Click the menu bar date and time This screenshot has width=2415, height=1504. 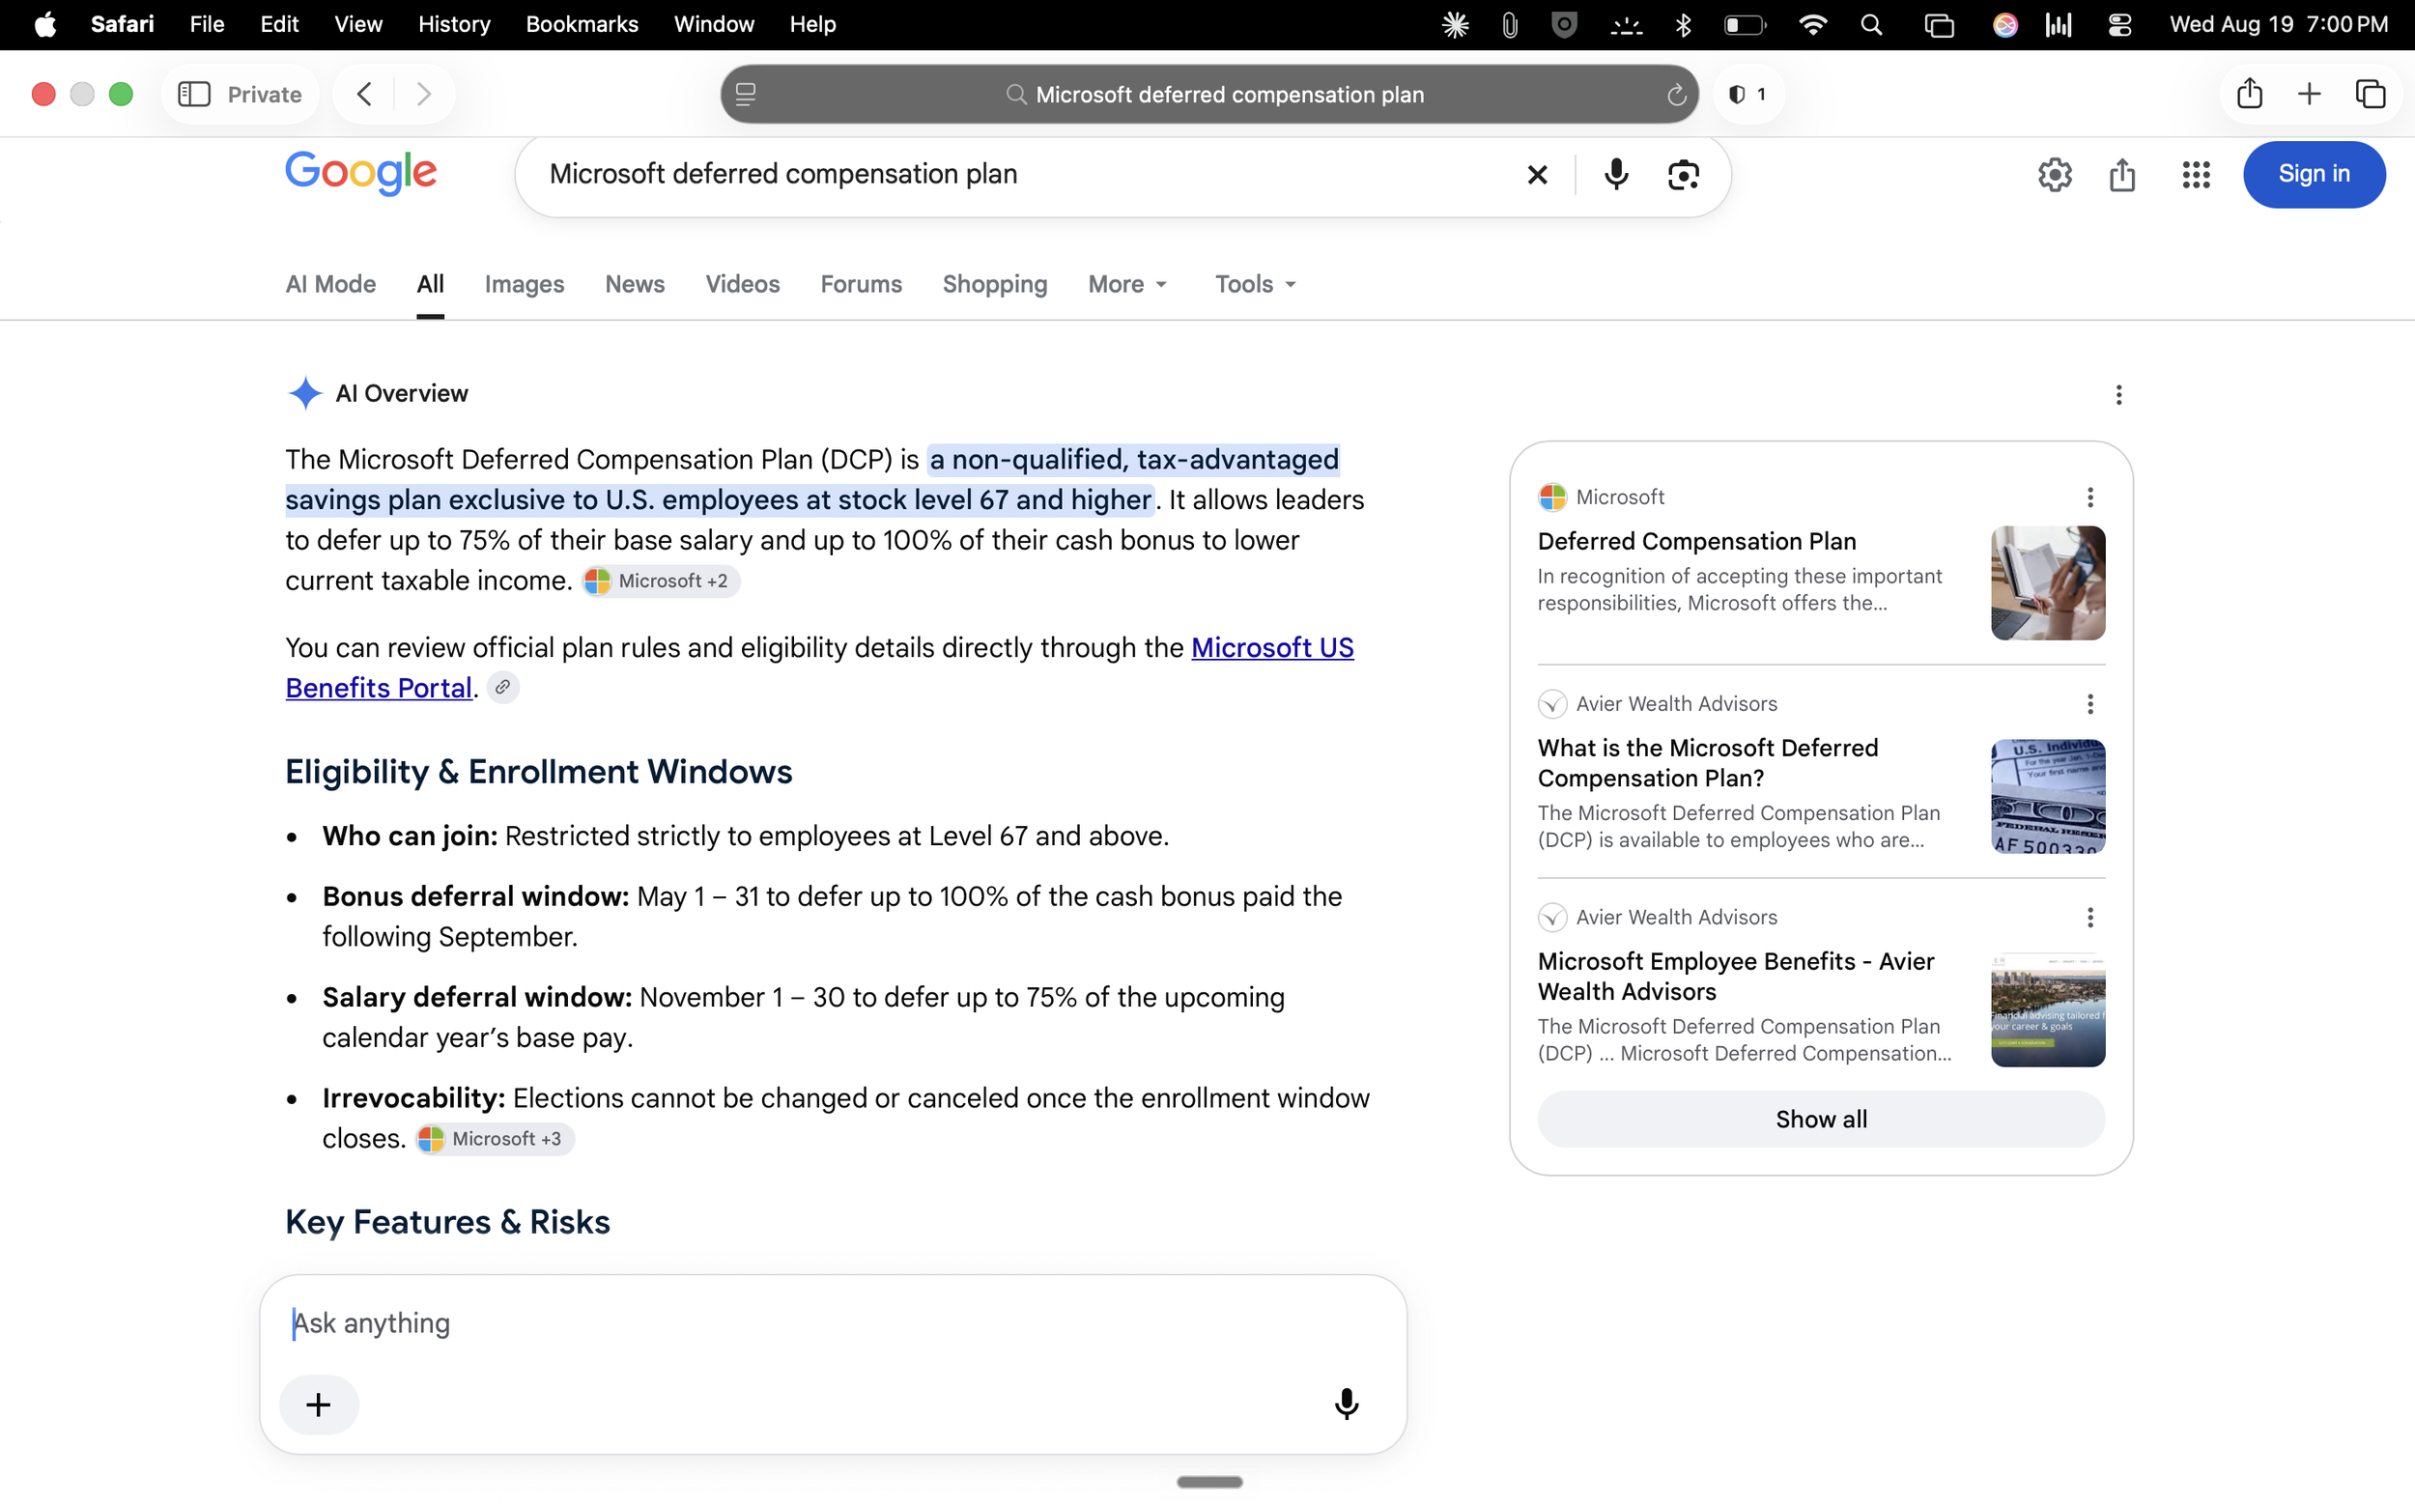[x=2279, y=25]
